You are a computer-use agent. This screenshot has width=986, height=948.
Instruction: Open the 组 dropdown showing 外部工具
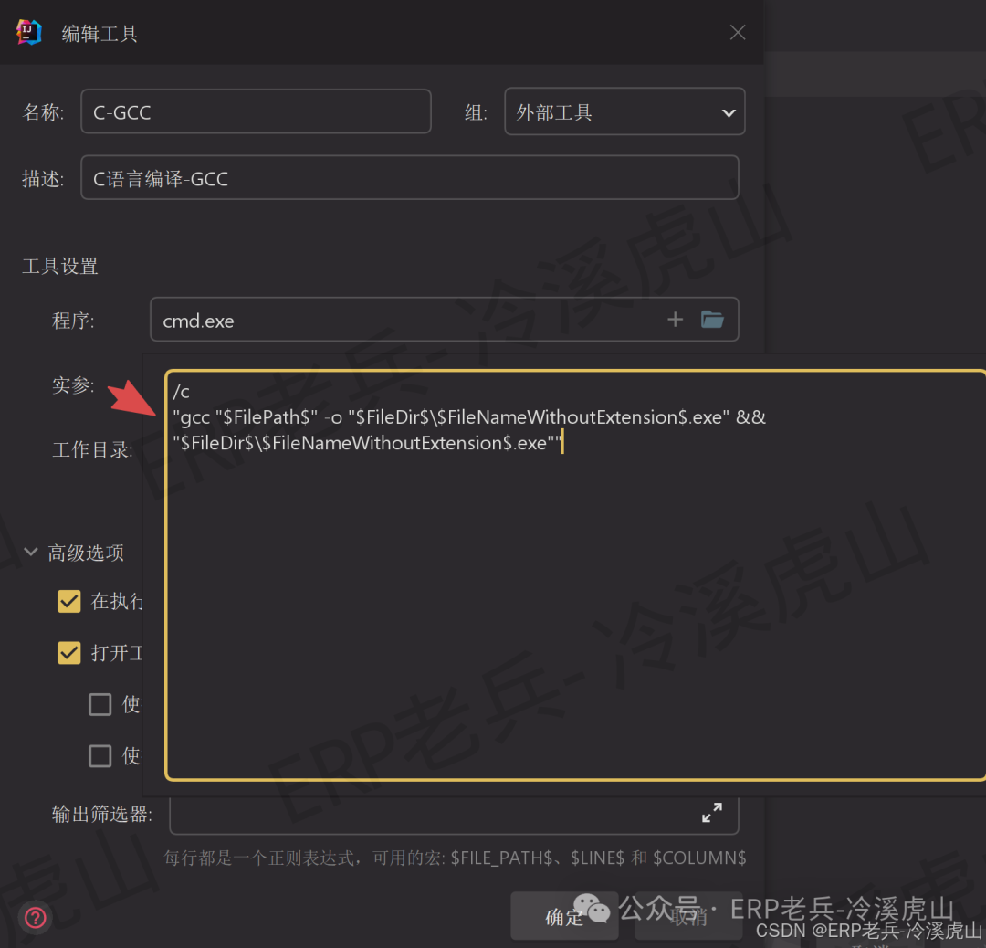[x=624, y=111]
